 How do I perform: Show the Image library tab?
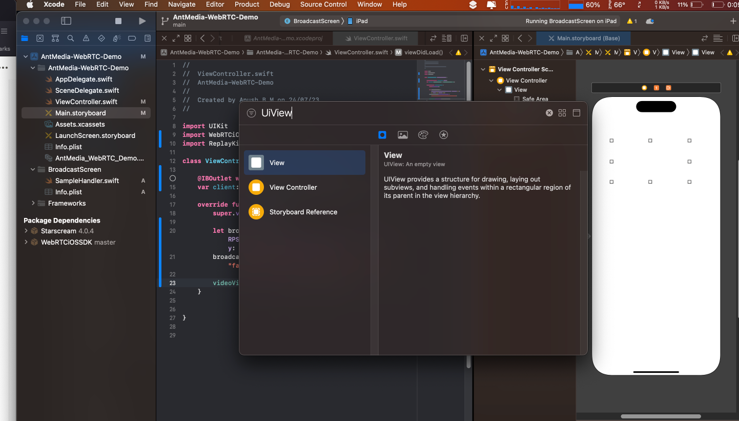click(403, 135)
